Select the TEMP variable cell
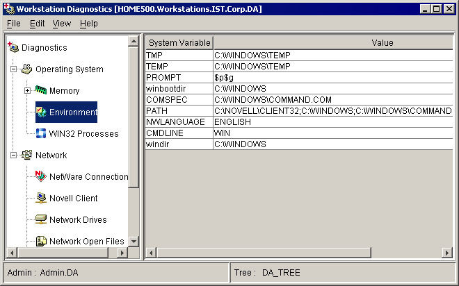The height and width of the screenshot is (286, 459). point(179,67)
